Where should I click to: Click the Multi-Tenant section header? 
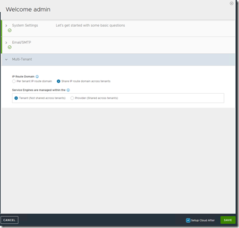(118, 59)
